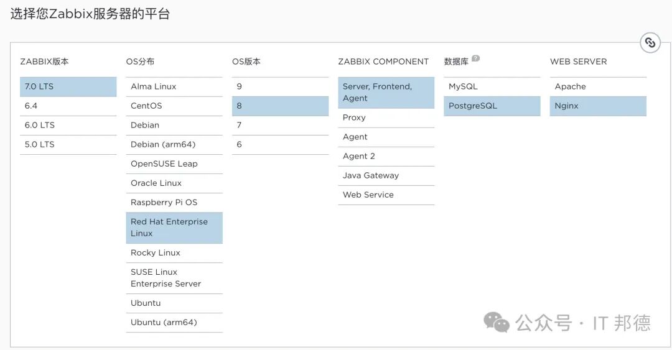
Task: Select Oracle Linux distribution
Action: pos(174,183)
